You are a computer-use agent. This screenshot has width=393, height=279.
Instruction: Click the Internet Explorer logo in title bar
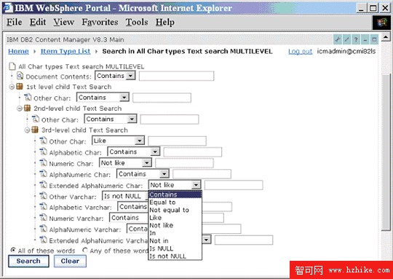pyautogui.click(x=8, y=8)
